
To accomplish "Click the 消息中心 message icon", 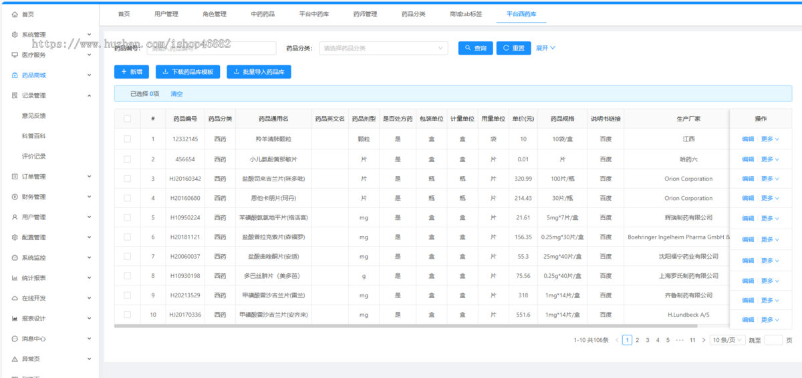I will click(x=15, y=339).
